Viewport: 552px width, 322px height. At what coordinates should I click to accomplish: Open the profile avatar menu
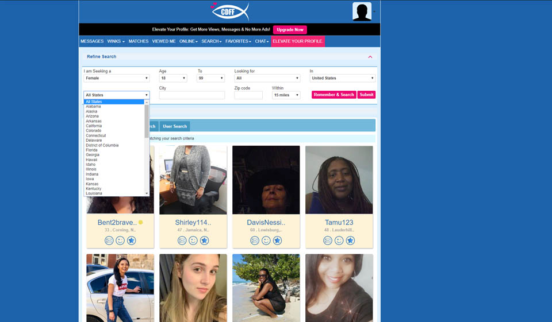pyautogui.click(x=362, y=11)
